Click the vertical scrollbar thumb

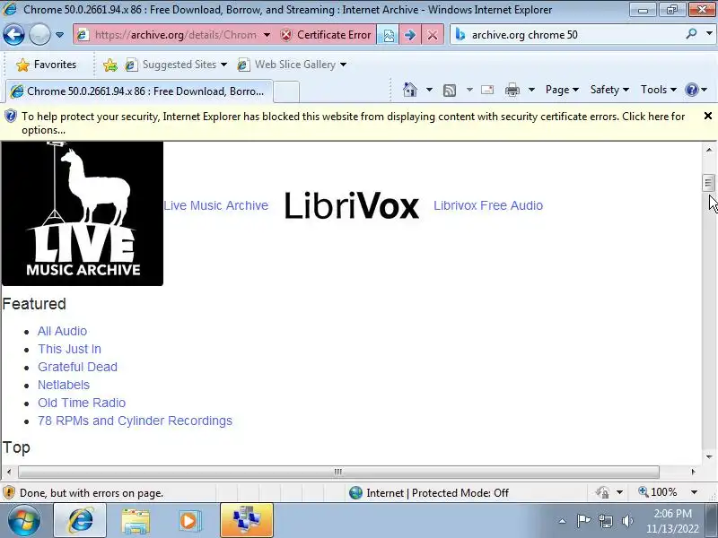point(708,183)
